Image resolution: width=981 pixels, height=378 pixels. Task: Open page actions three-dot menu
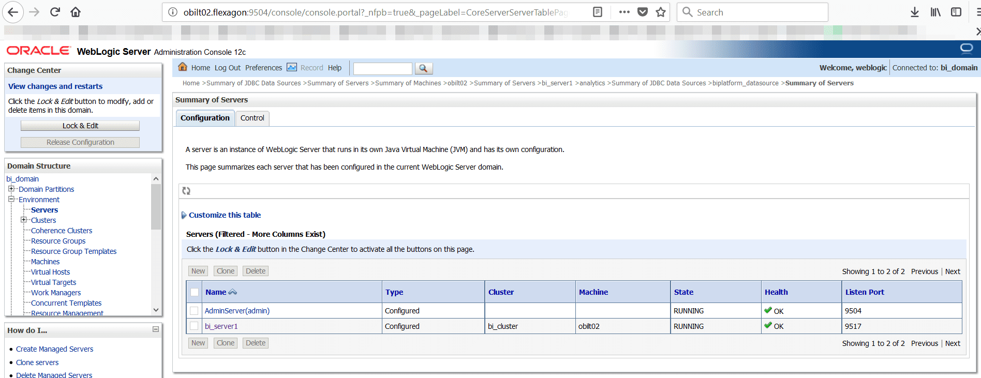(625, 12)
